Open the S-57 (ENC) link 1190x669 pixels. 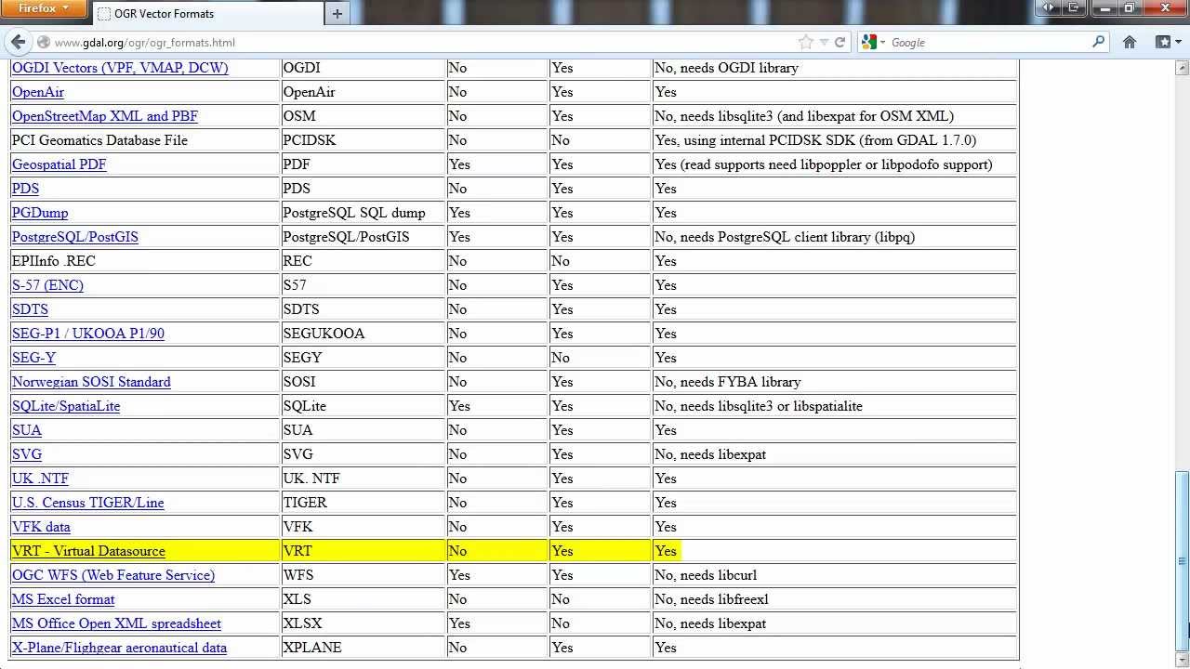pos(47,285)
